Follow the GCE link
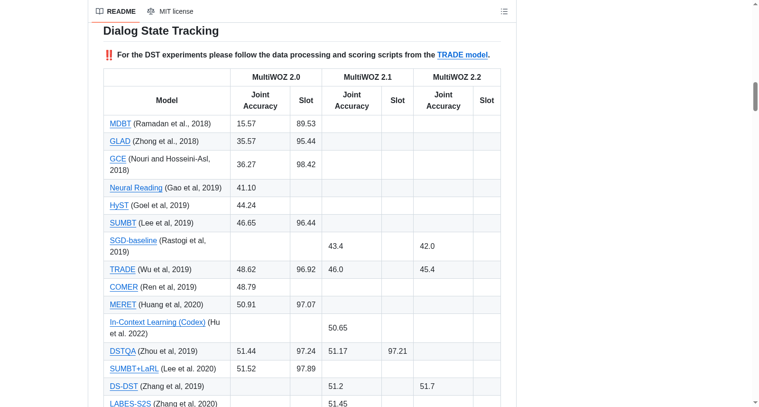759x407 pixels. tap(118, 159)
